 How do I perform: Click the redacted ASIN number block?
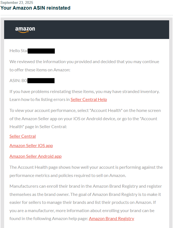(x=41, y=81)
